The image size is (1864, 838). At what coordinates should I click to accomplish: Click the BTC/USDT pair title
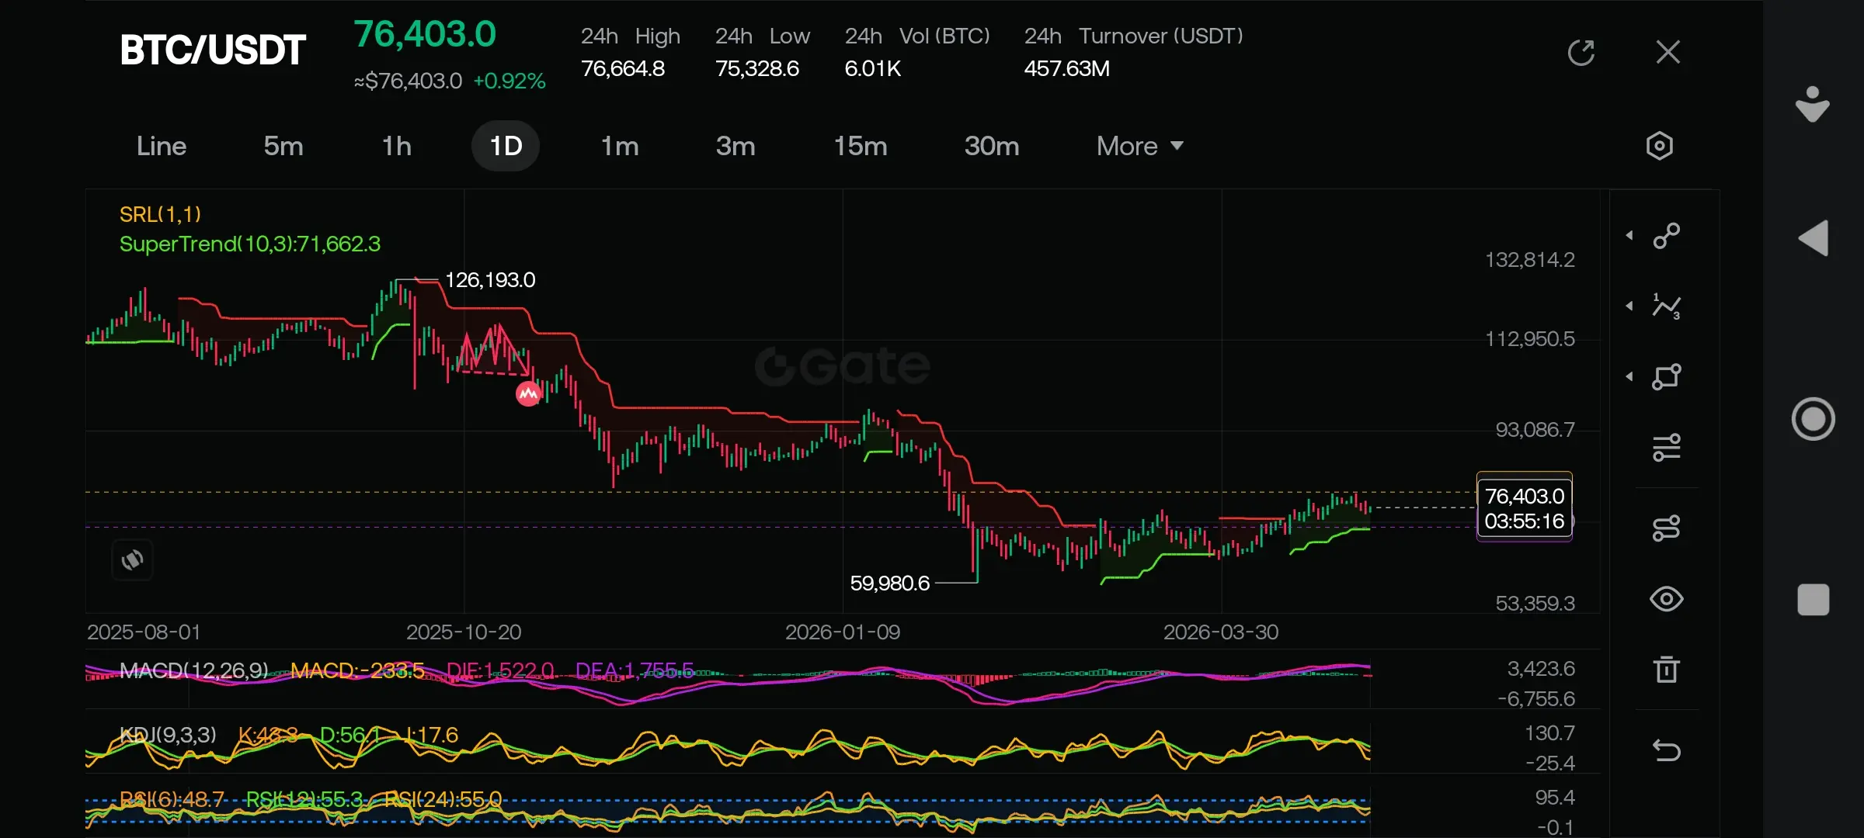pyautogui.click(x=213, y=50)
